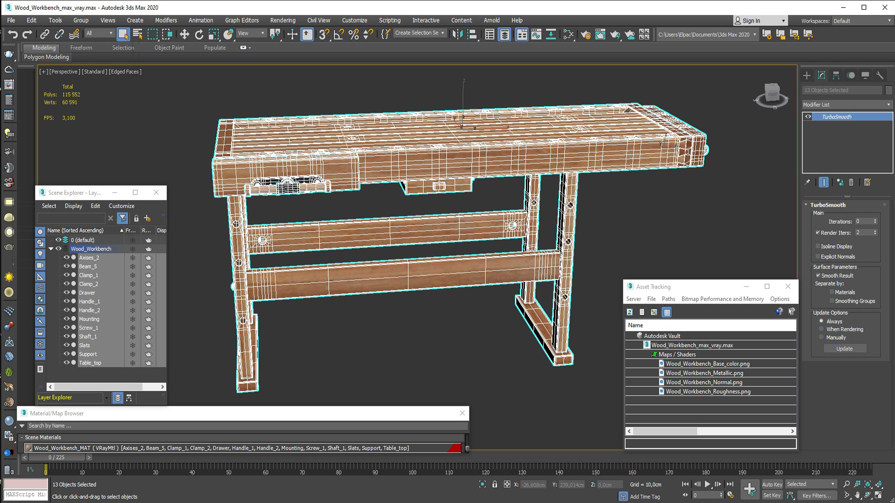This screenshot has width=895, height=503.
Task: Toggle the TurboSmooth modifier eye icon
Action: coord(808,117)
